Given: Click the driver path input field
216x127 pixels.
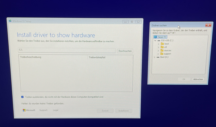Looking at the screenshot, I should point(67,50).
